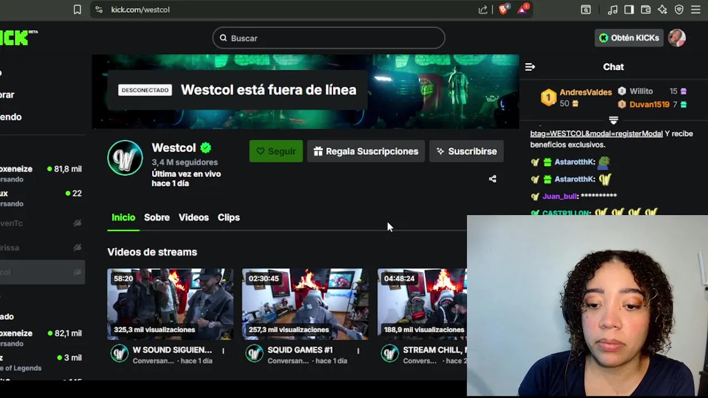Click the Obtén KICKs button

(x=629, y=38)
